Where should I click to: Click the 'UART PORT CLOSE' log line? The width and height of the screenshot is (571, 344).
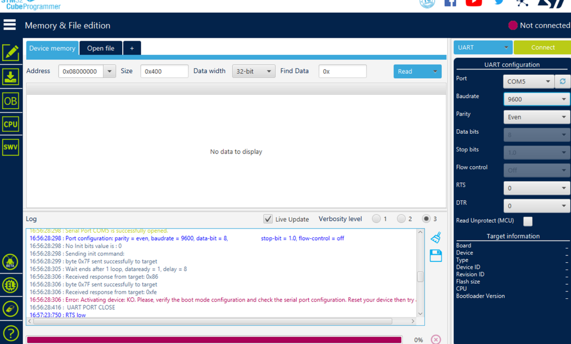point(72,307)
